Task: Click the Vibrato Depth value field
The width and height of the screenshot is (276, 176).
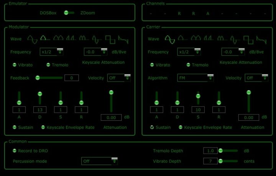Action: [x=210, y=161]
